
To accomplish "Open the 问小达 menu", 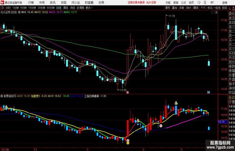I will tap(76, 2).
